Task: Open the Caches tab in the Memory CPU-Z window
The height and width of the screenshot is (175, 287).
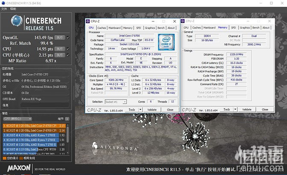Action: coord(196,28)
